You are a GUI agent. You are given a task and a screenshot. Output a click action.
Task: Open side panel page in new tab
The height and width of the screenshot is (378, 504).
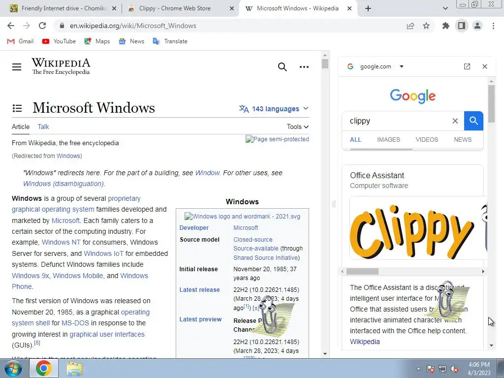tap(467, 66)
